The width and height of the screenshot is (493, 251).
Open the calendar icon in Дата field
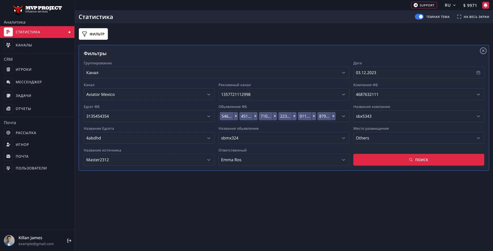478,73
